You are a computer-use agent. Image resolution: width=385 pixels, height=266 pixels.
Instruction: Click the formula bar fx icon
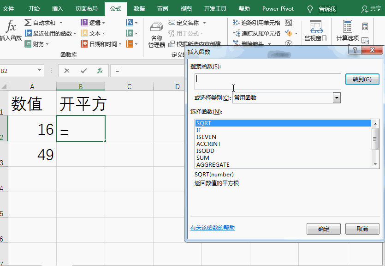(x=100, y=71)
